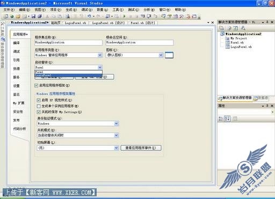Click Alphabetical sort icon in Properties panel
This screenshot has height=199, width=275.
[x=227, y=119]
